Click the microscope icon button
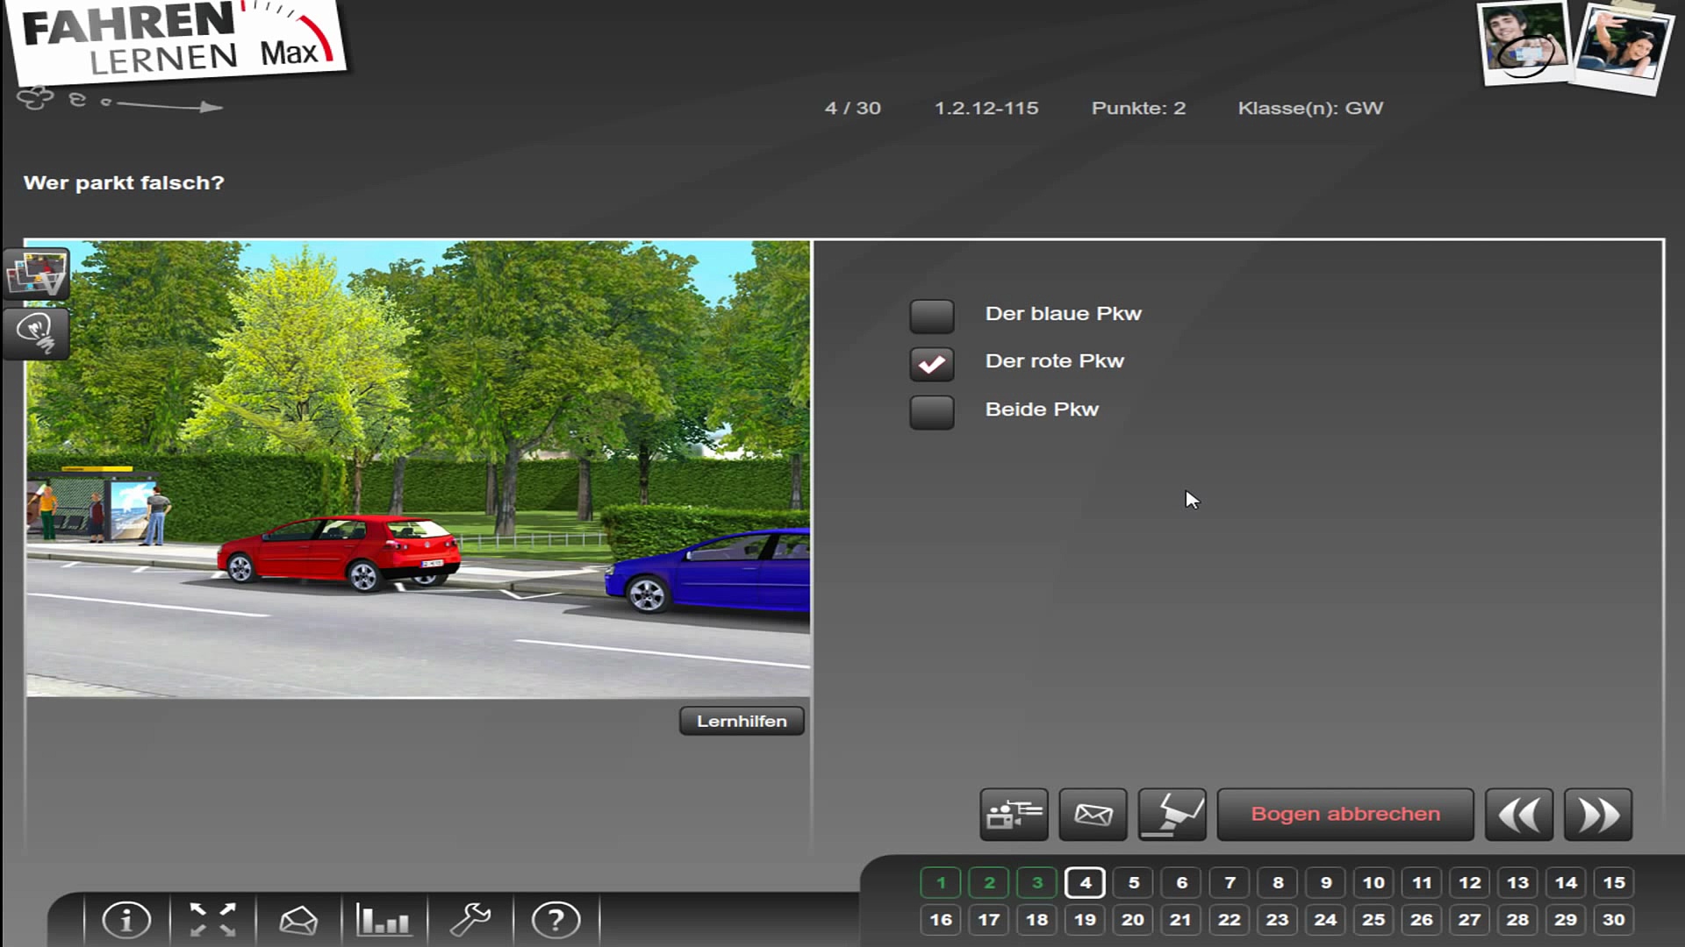 tap(1172, 815)
